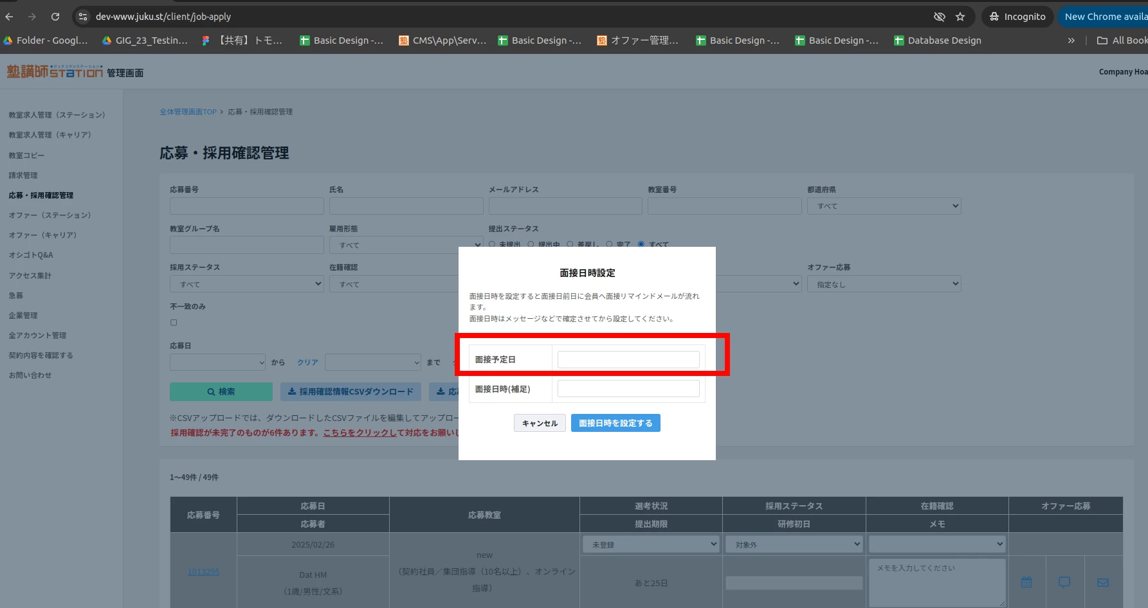Click the envelope mail icon in the table row

(x=1103, y=582)
